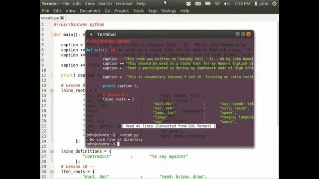Minimize the Terminal window

point(237,34)
